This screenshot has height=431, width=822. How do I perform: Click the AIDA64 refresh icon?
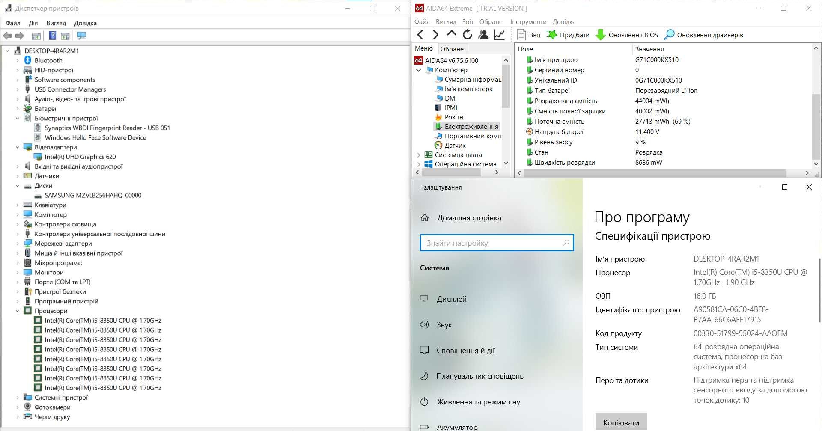468,35
